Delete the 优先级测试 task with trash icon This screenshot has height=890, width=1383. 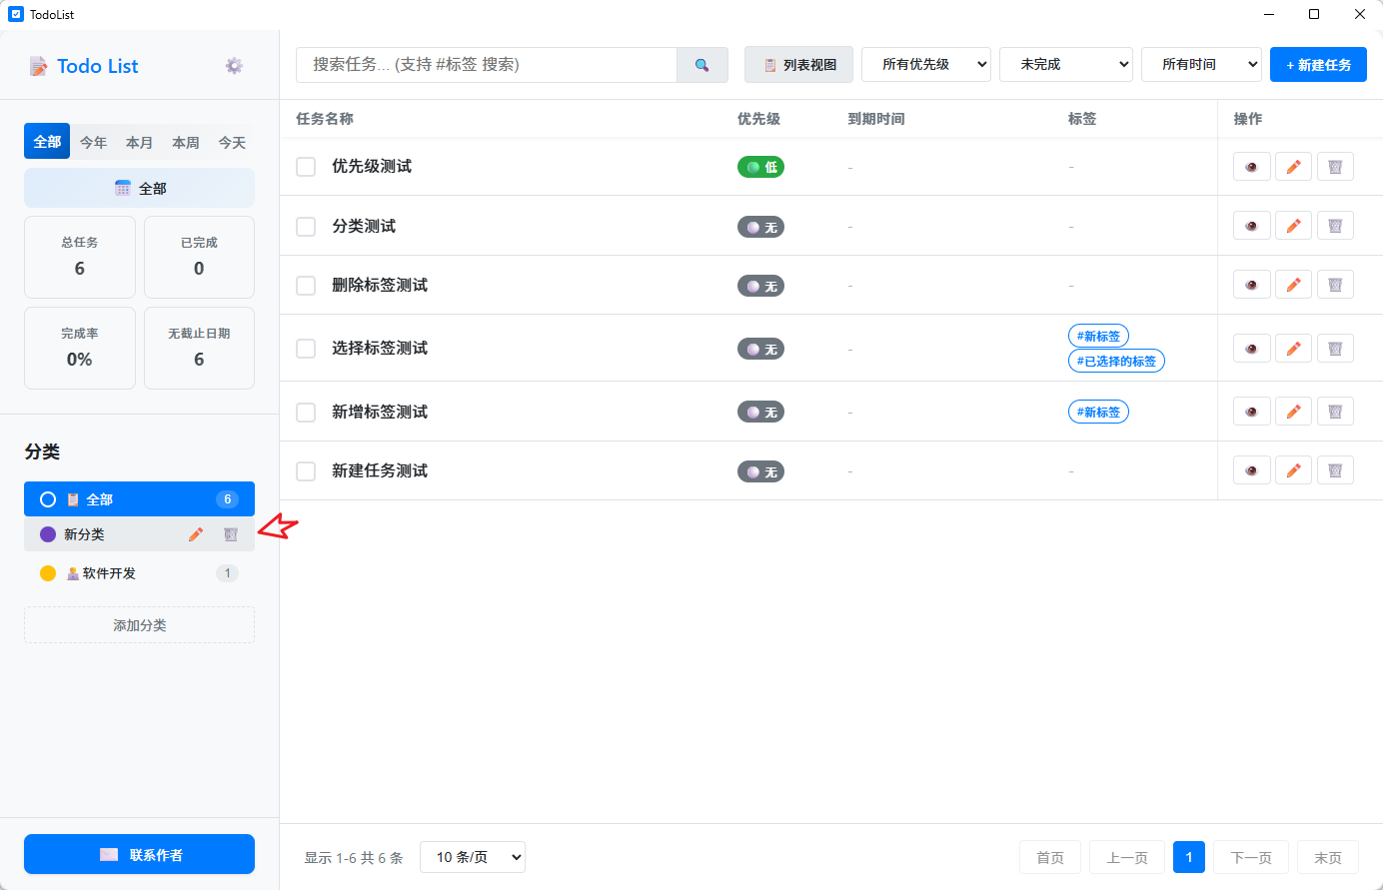click(x=1335, y=167)
